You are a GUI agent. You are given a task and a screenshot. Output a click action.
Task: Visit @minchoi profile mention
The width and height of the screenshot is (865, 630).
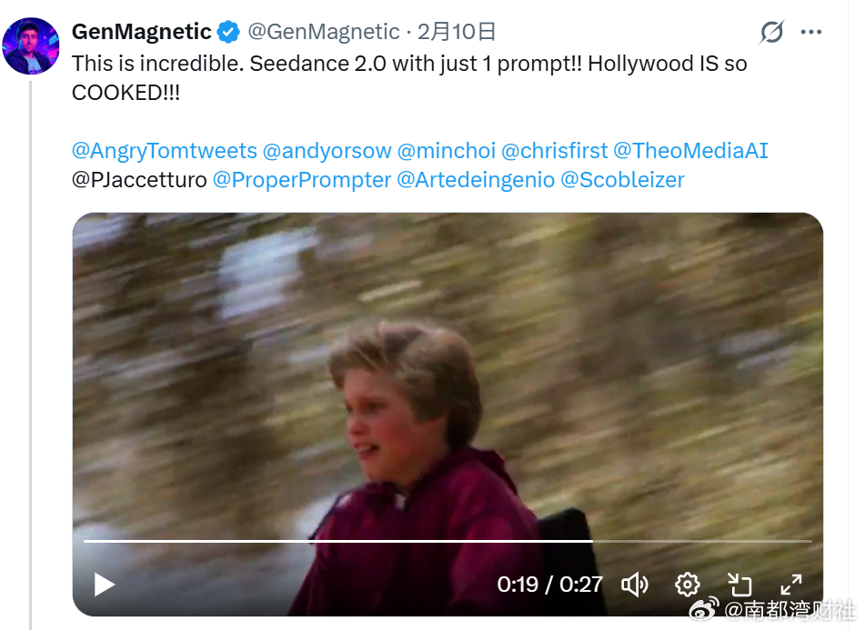447,151
